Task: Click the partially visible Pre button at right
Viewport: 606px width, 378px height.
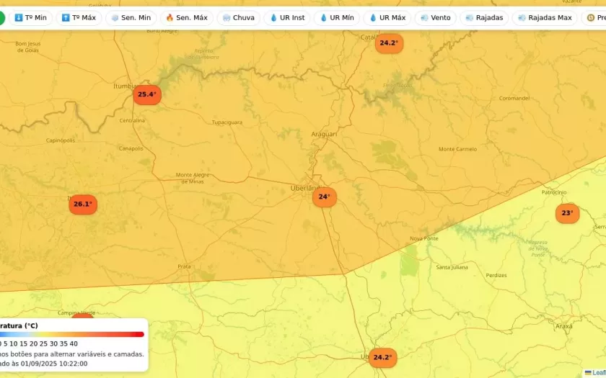Action: 595,18
